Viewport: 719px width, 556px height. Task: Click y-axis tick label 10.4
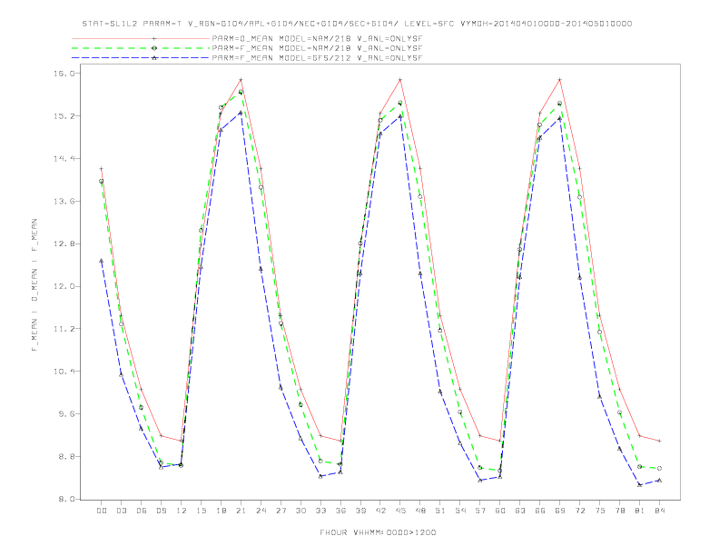[65, 372]
